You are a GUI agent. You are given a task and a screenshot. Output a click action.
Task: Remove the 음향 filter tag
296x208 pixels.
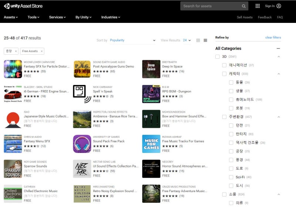[16, 51]
